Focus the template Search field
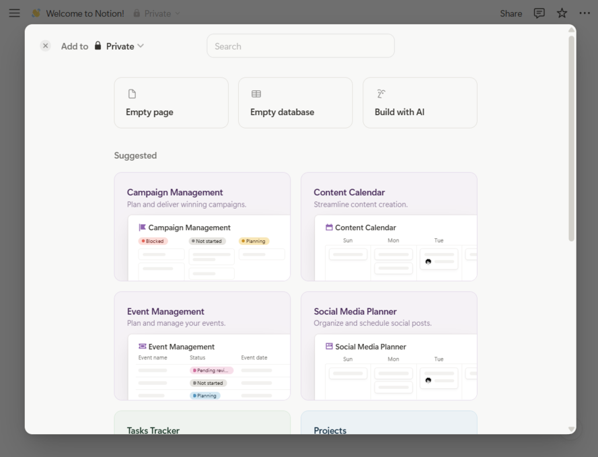This screenshot has height=457, width=598. coord(301,46)
